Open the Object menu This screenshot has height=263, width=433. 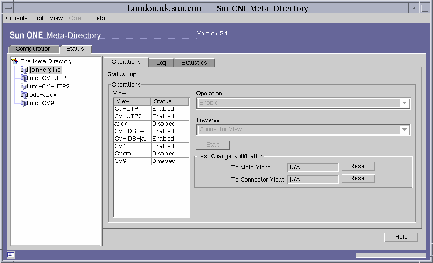(x=77, y=18)
